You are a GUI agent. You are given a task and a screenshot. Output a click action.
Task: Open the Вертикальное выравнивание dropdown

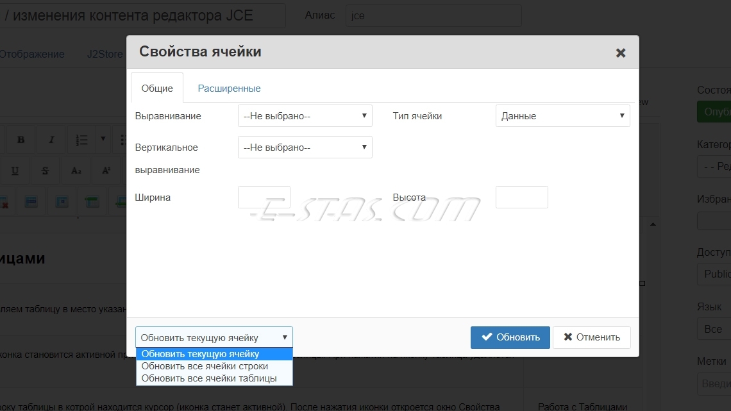305,147
